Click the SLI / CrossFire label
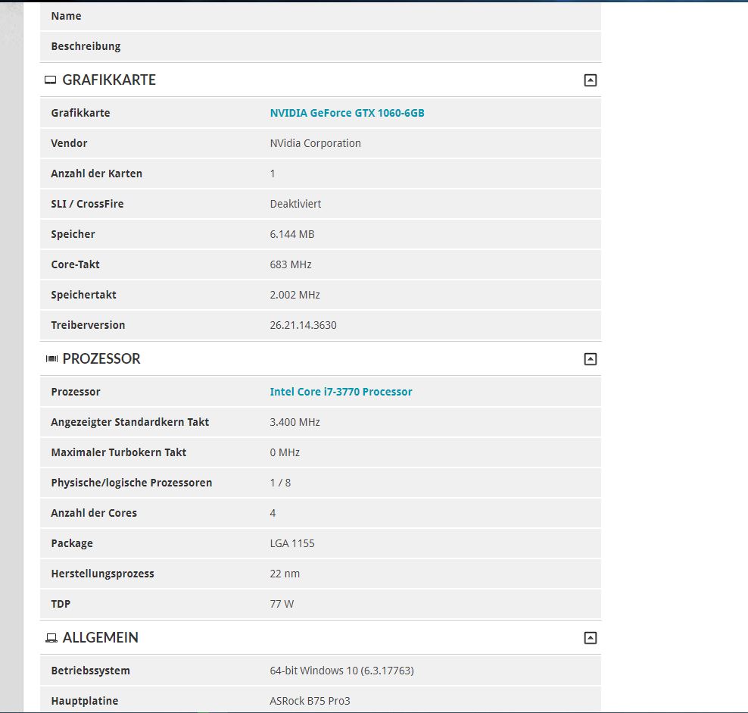The width and height of the screenshot is (748, 713). (87, 204)
